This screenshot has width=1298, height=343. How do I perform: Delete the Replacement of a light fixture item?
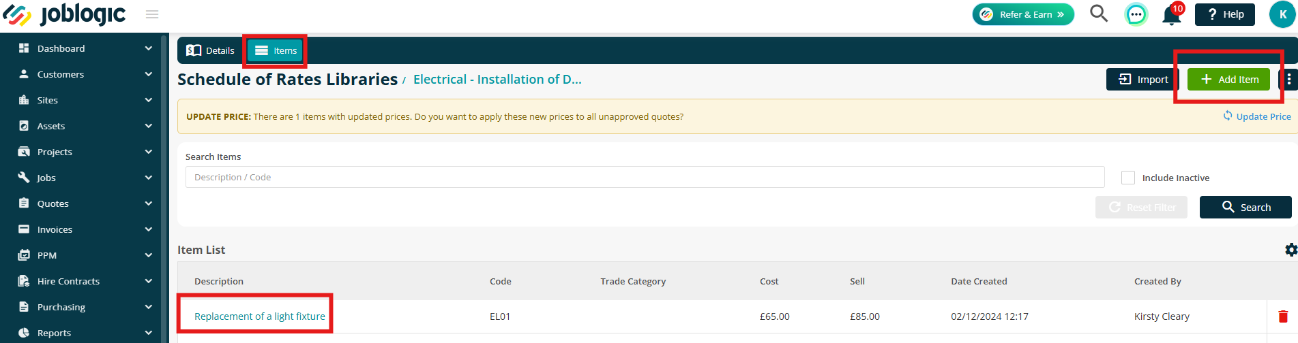coord(1283,316)
